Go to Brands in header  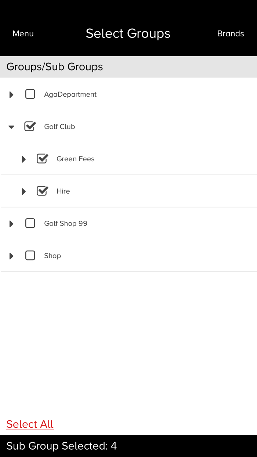click(x=231, y=34)
